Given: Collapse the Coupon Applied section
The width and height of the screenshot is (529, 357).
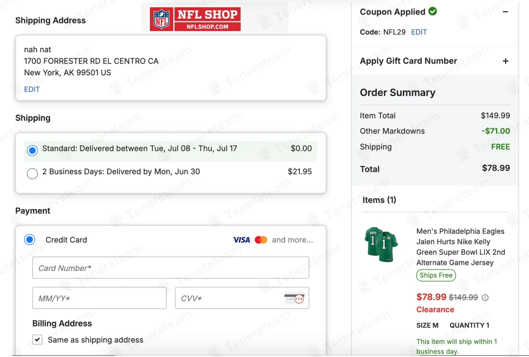Looking at the screenshot, I should point(505,12).
